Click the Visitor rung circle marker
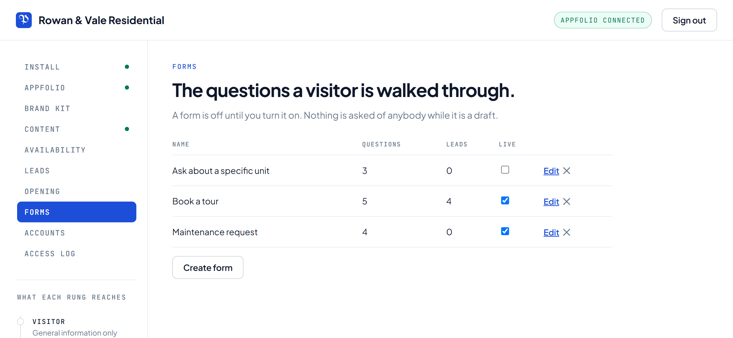Screen dimensions: 733x338 tap(20, 322)
